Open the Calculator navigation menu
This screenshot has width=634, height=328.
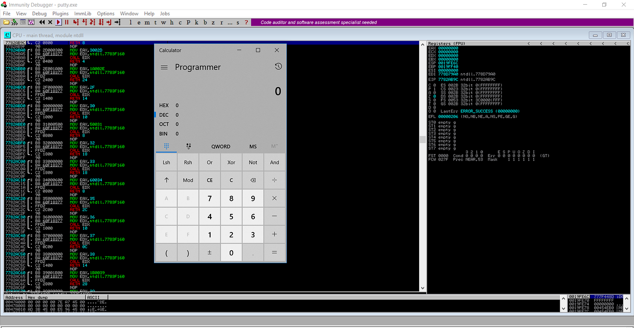point(164,67)
